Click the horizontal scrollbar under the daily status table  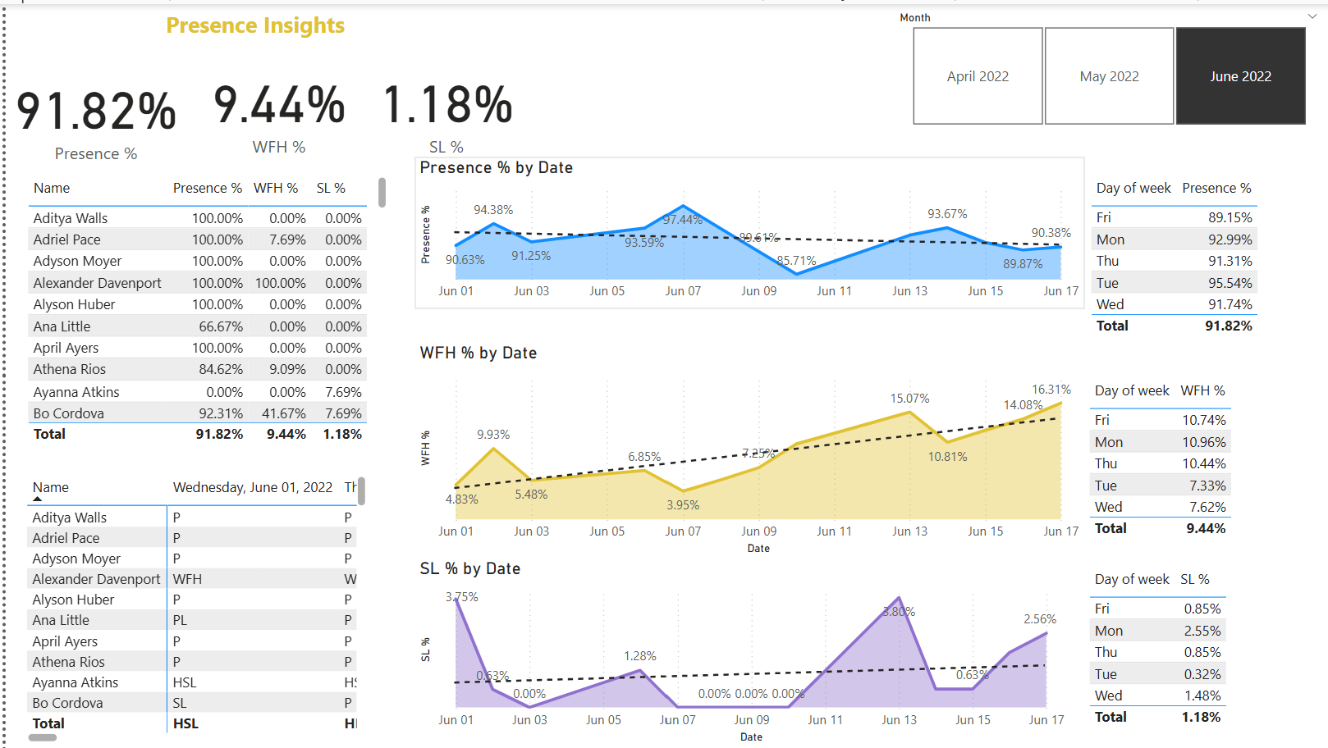43,737
